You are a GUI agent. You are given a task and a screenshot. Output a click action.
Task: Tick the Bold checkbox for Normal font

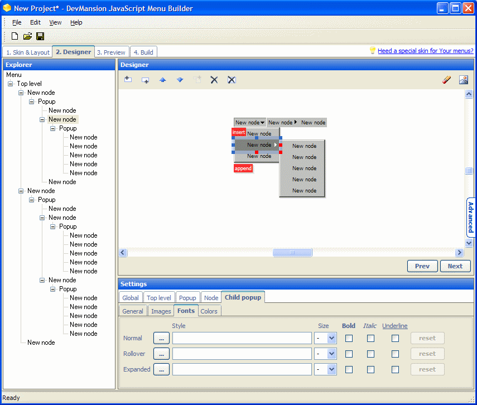coord(349,339)
